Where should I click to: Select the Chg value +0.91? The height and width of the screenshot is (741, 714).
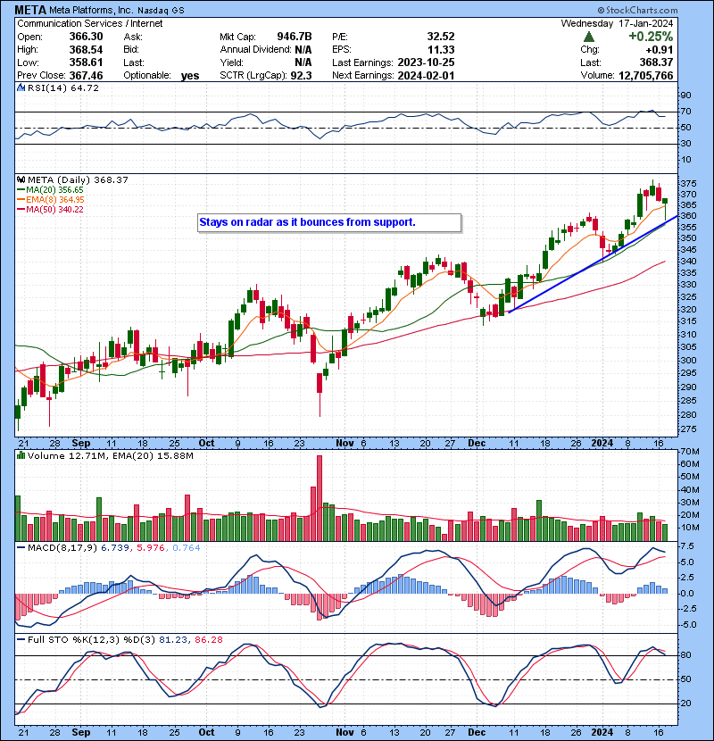click(660, 50)
